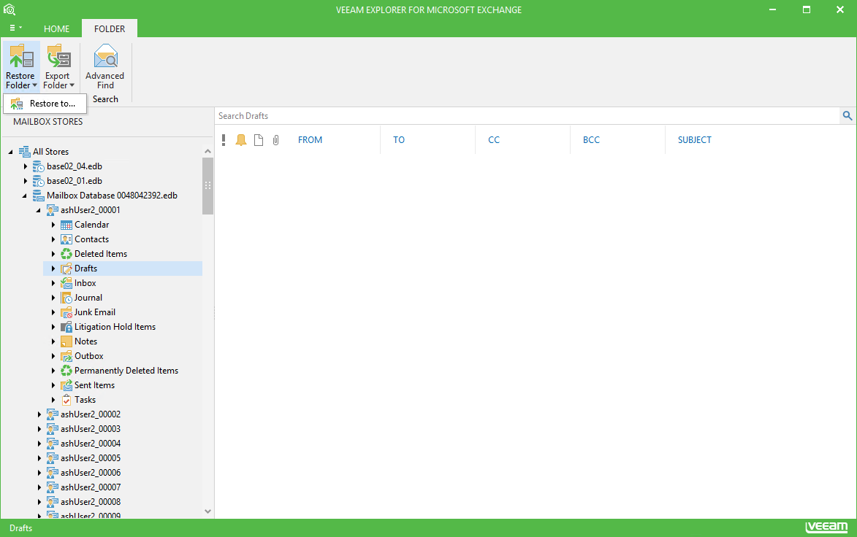Select base02_01.edb store label
Image resolution: width=857 pixels, height=537 pixels.
tap(75, 181)
